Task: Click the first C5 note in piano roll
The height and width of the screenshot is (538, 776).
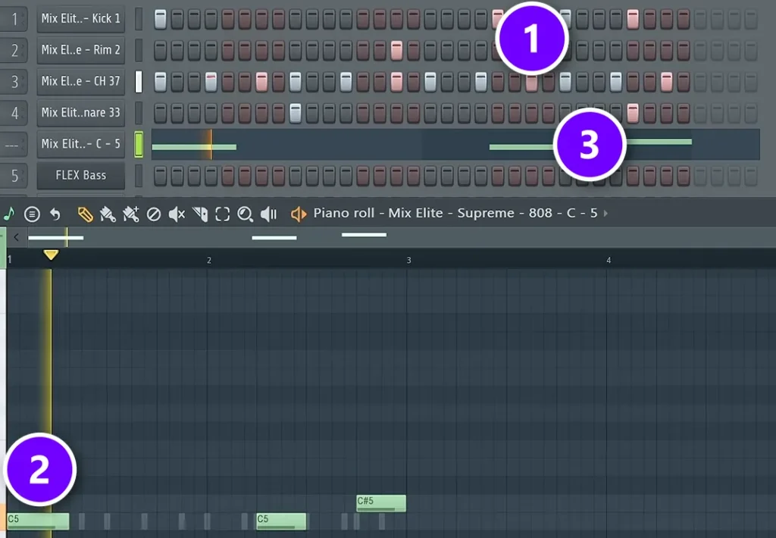Action: (38, 521)
